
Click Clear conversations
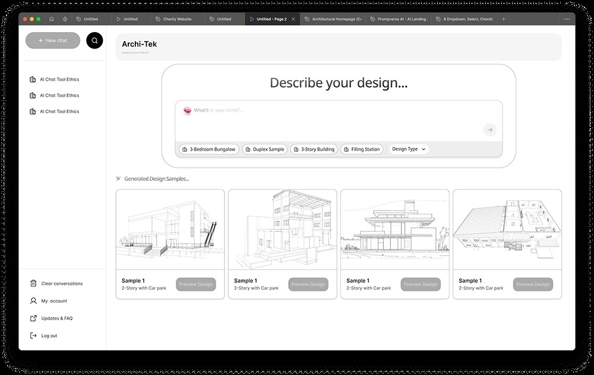56,284
